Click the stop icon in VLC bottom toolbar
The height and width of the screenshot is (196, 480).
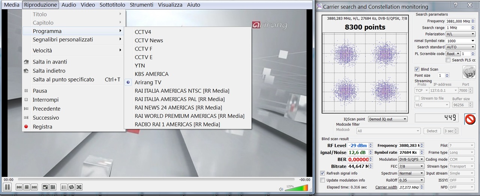(27, 187)
